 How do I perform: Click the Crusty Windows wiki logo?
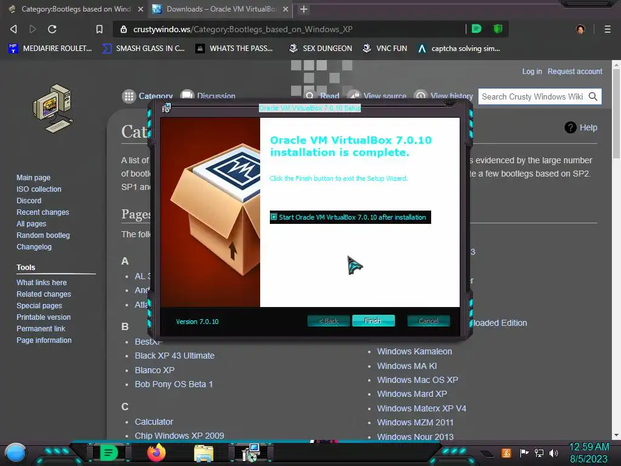point(53,108)
